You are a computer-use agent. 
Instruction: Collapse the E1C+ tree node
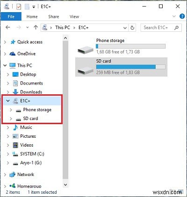(8, 101)
